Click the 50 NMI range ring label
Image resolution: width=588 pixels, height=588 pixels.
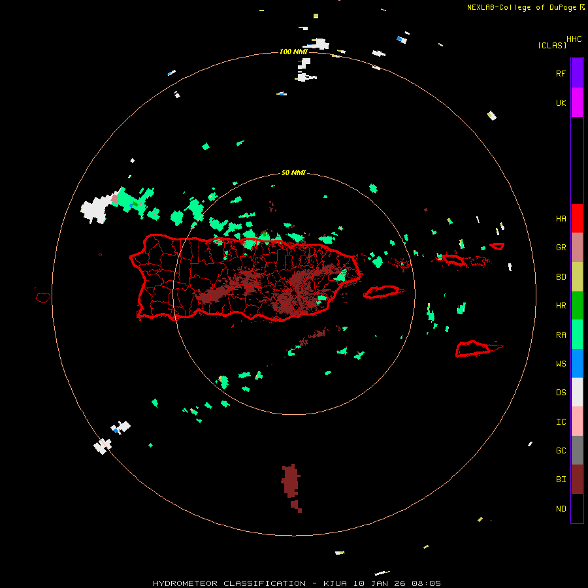(293, 172)
